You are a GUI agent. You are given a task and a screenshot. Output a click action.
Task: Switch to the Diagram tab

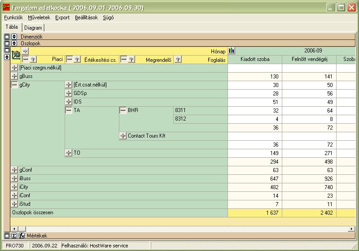33,28
